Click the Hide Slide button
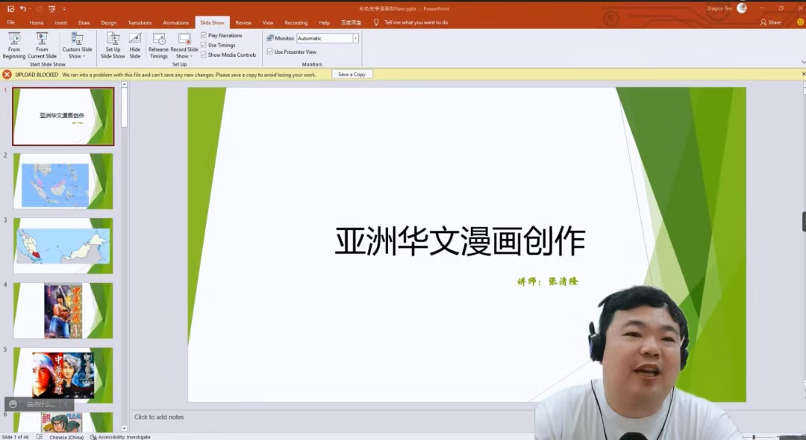This screenshot has width=806, height=440. [x=134, y=46]
